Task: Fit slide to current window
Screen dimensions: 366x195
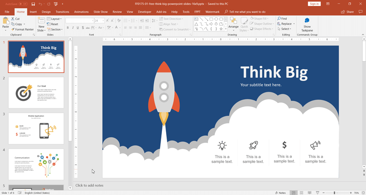Action: (362, 193)
